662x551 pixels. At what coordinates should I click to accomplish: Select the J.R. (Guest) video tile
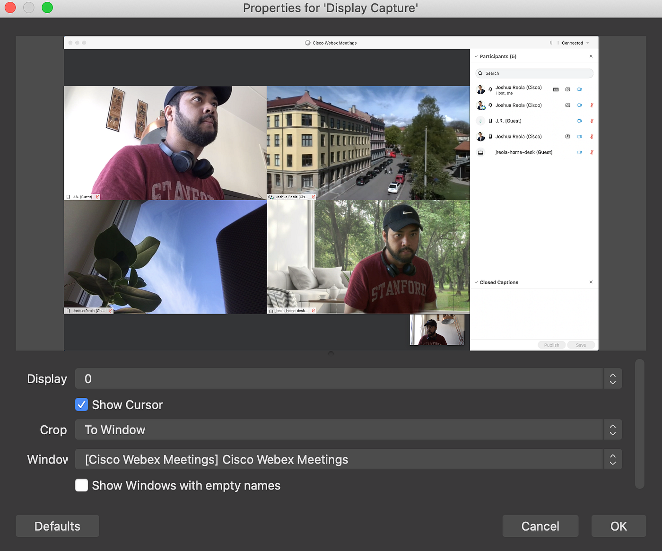tap(165, 143)
